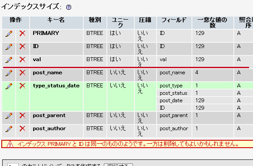Edit the post_author index with pencil icon
The height and width of the screenshot is (166, 253).
[x=9, y=129]
